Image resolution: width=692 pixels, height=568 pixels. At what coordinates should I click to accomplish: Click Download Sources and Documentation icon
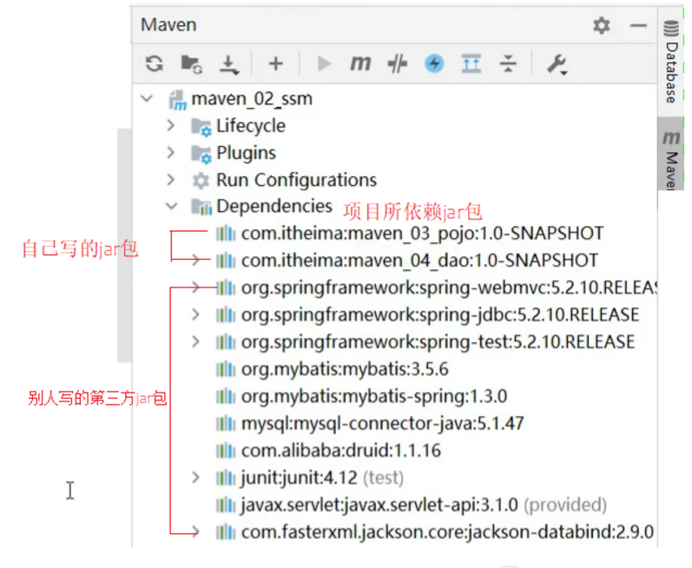(x=228, y=63)
